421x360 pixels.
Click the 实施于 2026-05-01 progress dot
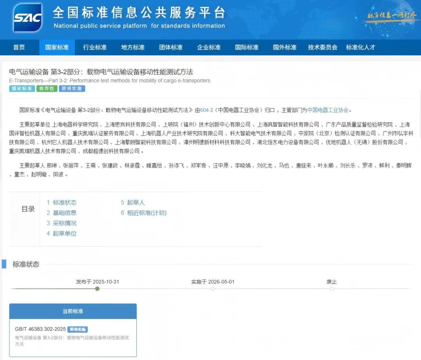(x=212, y=289)
